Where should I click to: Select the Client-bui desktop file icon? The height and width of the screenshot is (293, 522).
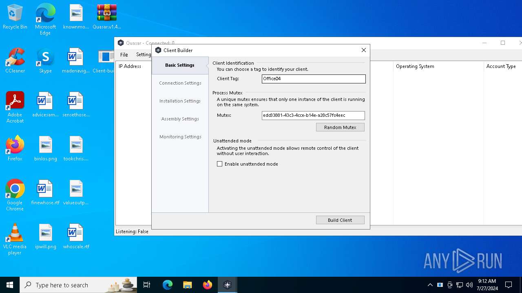[x=104, y=61]
